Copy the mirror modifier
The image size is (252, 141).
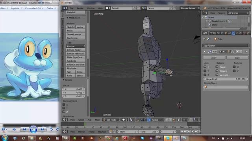pyautogui.click(x=237, y=58)
